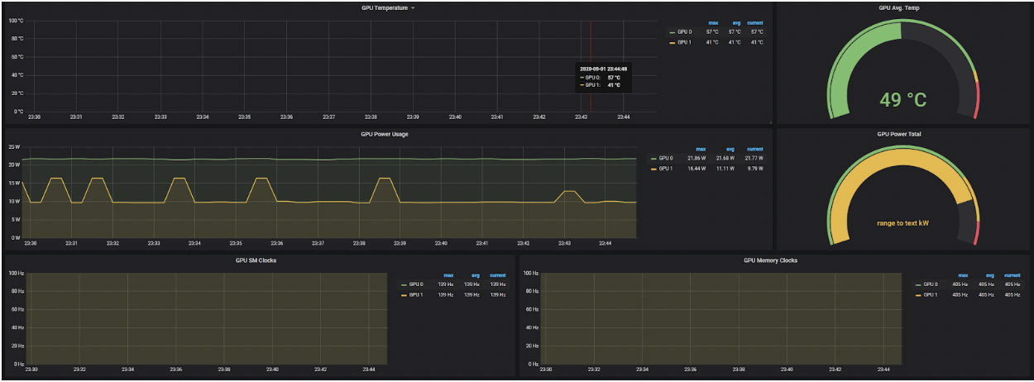This screenshot has width=1034, height=382.
Task: Sort GPU Power Usage legend by avg column
Action: point(730,149)
